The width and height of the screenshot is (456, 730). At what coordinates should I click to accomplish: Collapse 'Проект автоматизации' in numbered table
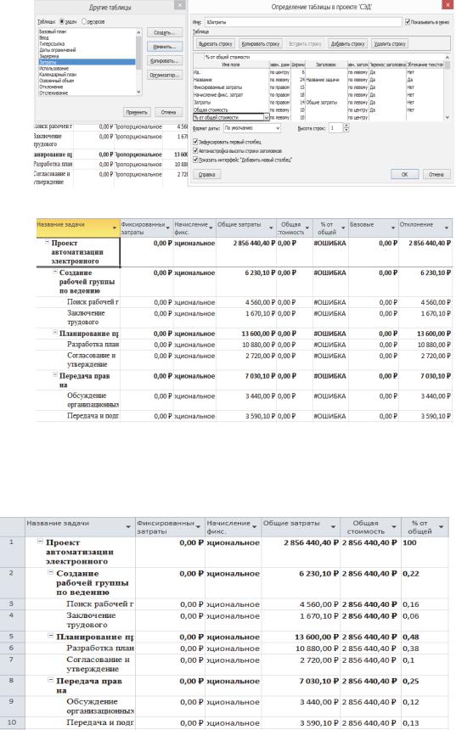tap(40, 541)
